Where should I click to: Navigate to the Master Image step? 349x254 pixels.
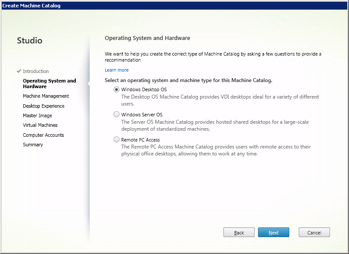point(37,115)
